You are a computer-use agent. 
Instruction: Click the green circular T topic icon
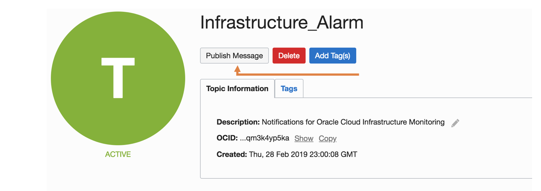coord(118,78)
